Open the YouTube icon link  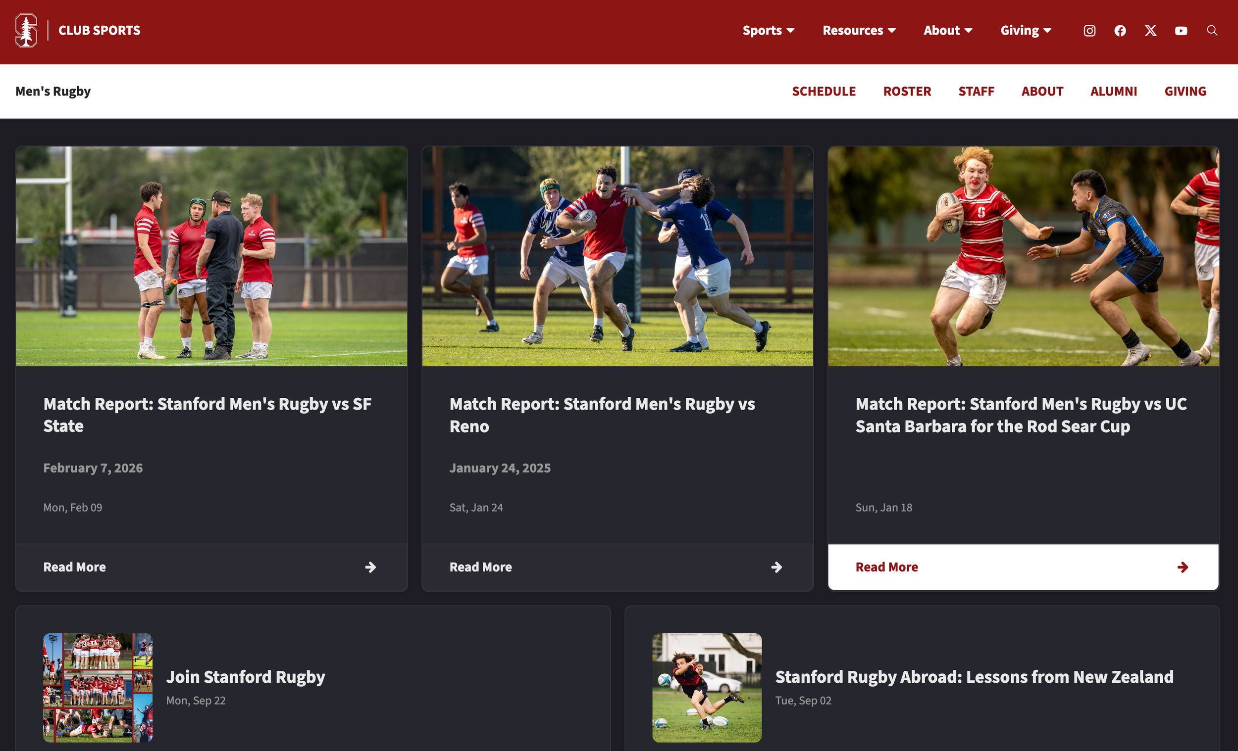click(x=1181, y=31)
